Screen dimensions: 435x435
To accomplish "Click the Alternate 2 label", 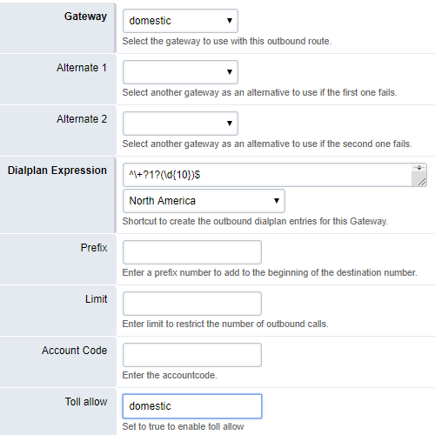I will 82,119.
